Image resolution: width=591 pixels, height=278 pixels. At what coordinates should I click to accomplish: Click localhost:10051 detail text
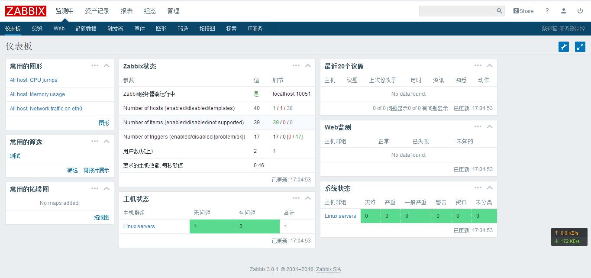coord(291,94)
